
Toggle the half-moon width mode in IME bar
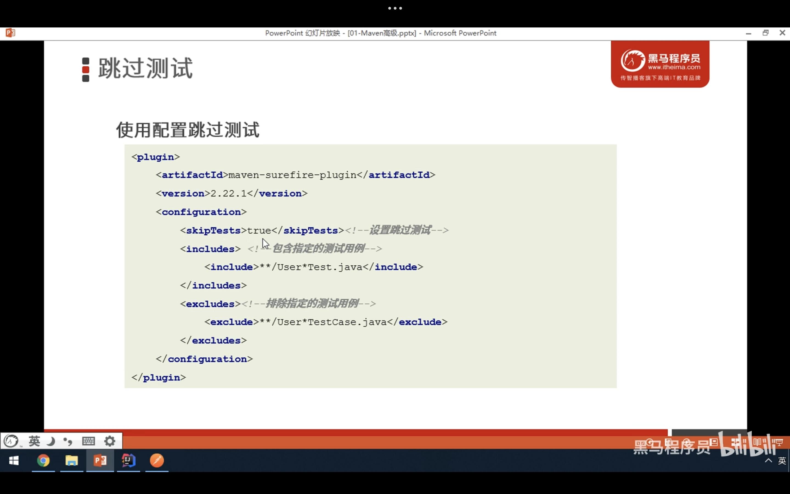pyautogui.click(x=50, y=441)
